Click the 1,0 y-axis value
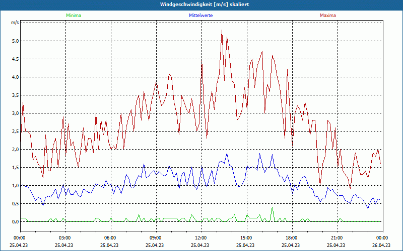The width and height of the screenshot is (403, 251). click(16, 185)
